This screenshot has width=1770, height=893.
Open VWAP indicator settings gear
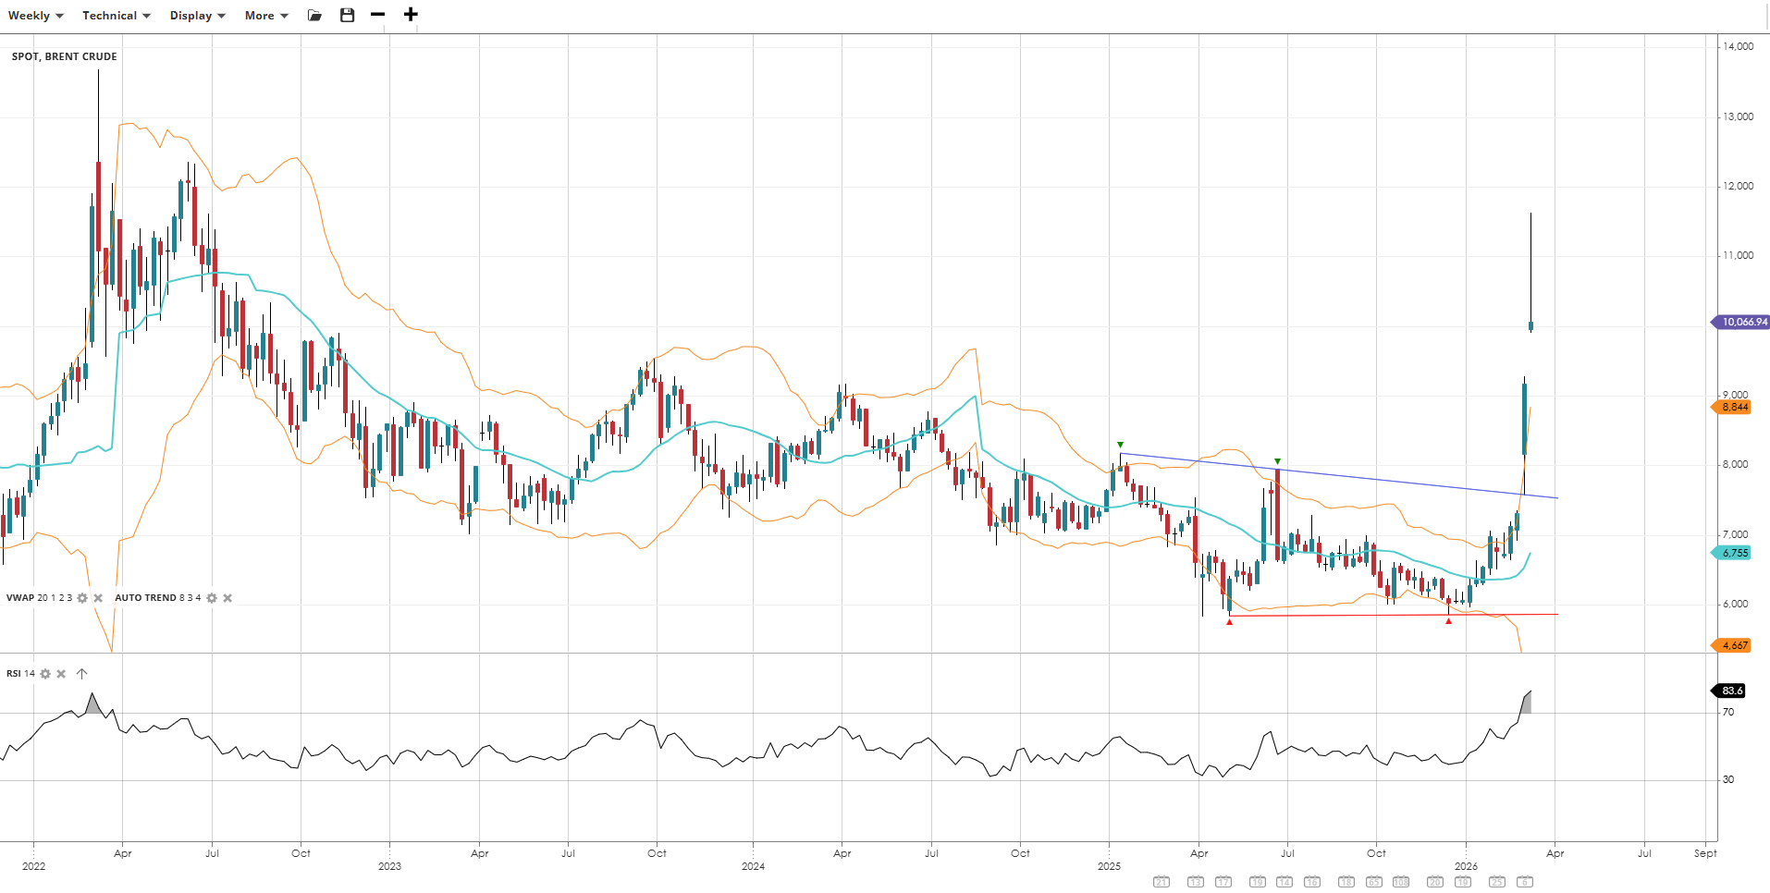point(82,598)
